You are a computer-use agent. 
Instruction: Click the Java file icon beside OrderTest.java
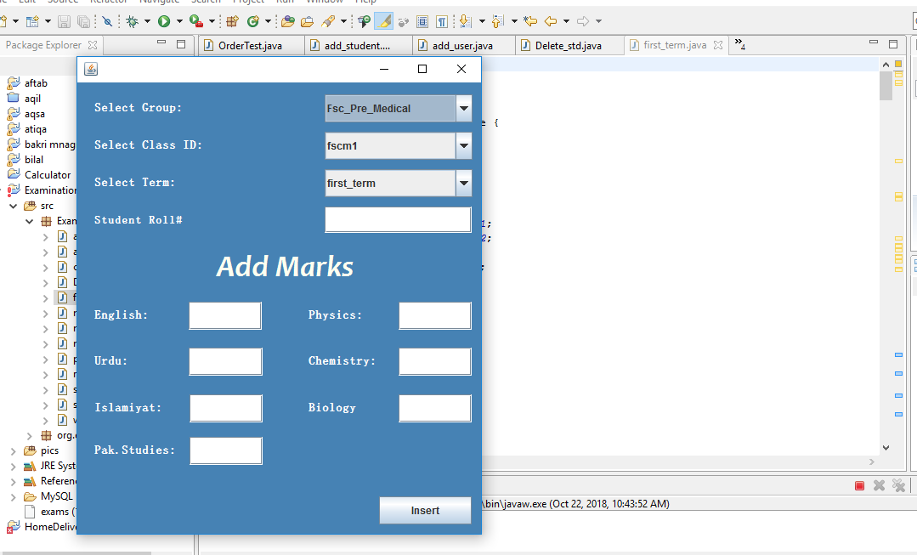click(x=209, y=47)
